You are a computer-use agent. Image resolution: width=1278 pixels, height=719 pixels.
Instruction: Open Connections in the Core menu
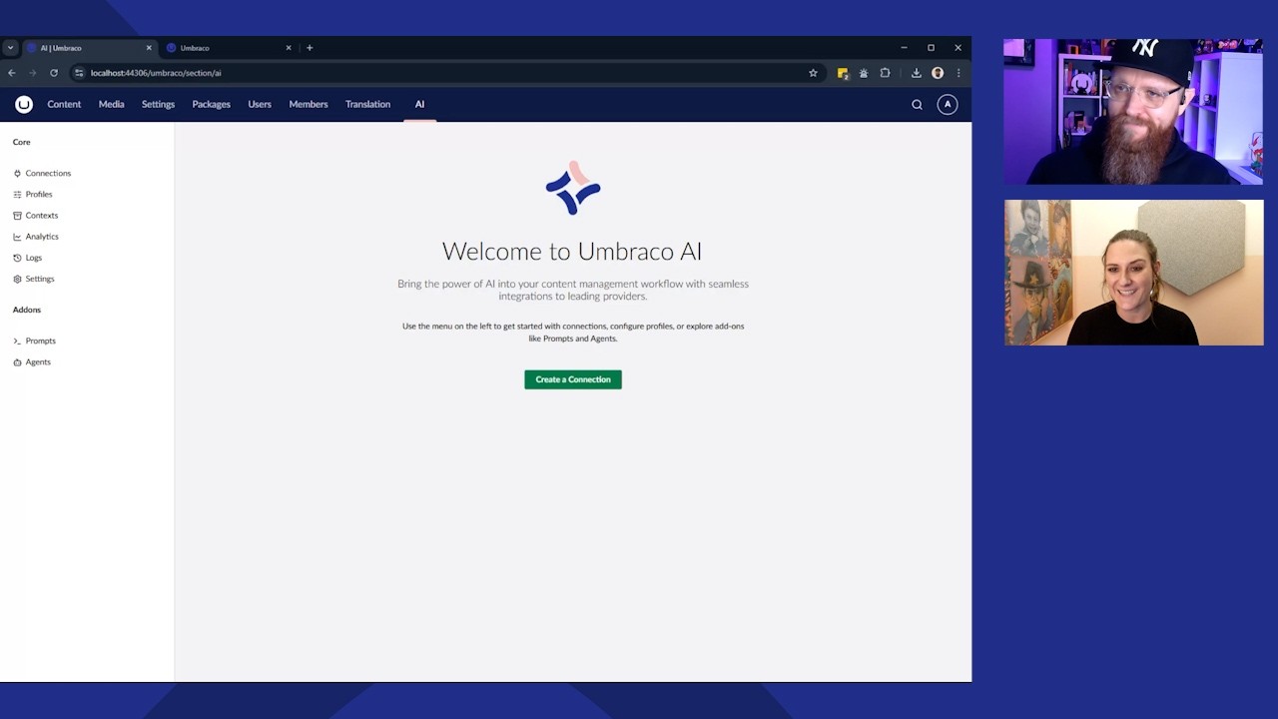(48, 174)
